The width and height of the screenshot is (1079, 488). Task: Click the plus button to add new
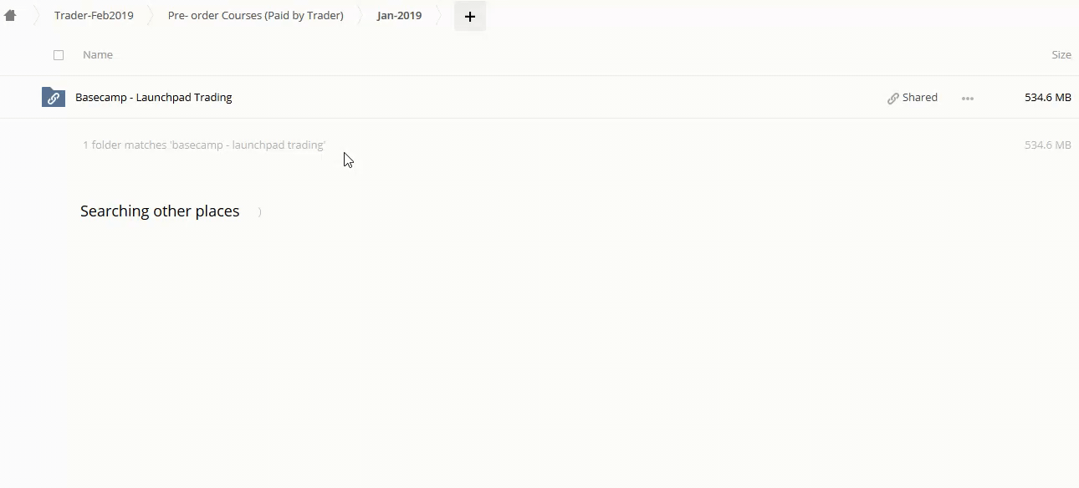click(470, 16)
